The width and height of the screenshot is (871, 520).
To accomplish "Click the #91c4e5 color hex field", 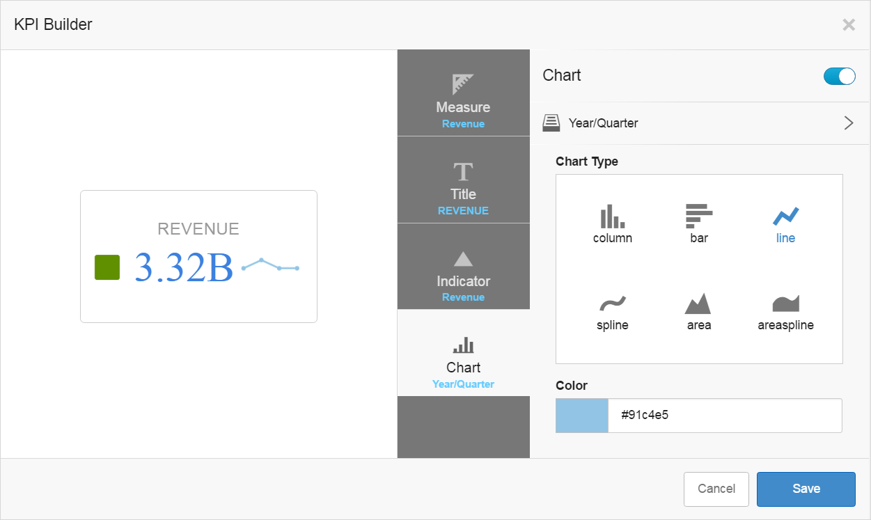I will tap(725, 416).
